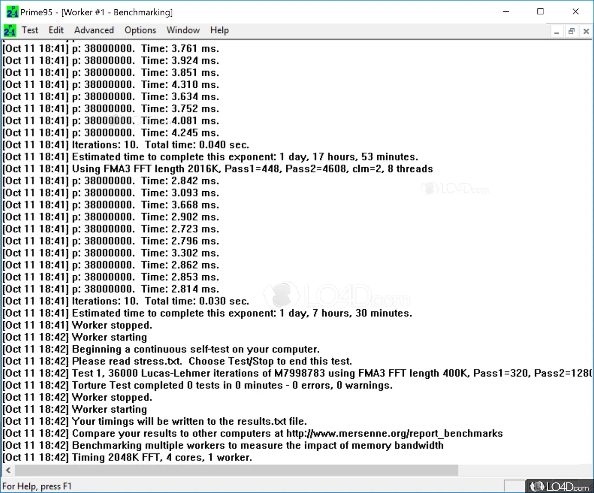Click the 'Time: 4.310 ms.' log line
Image resolution: width=594 pixels, height=493 pixels.
click(111, 85)
